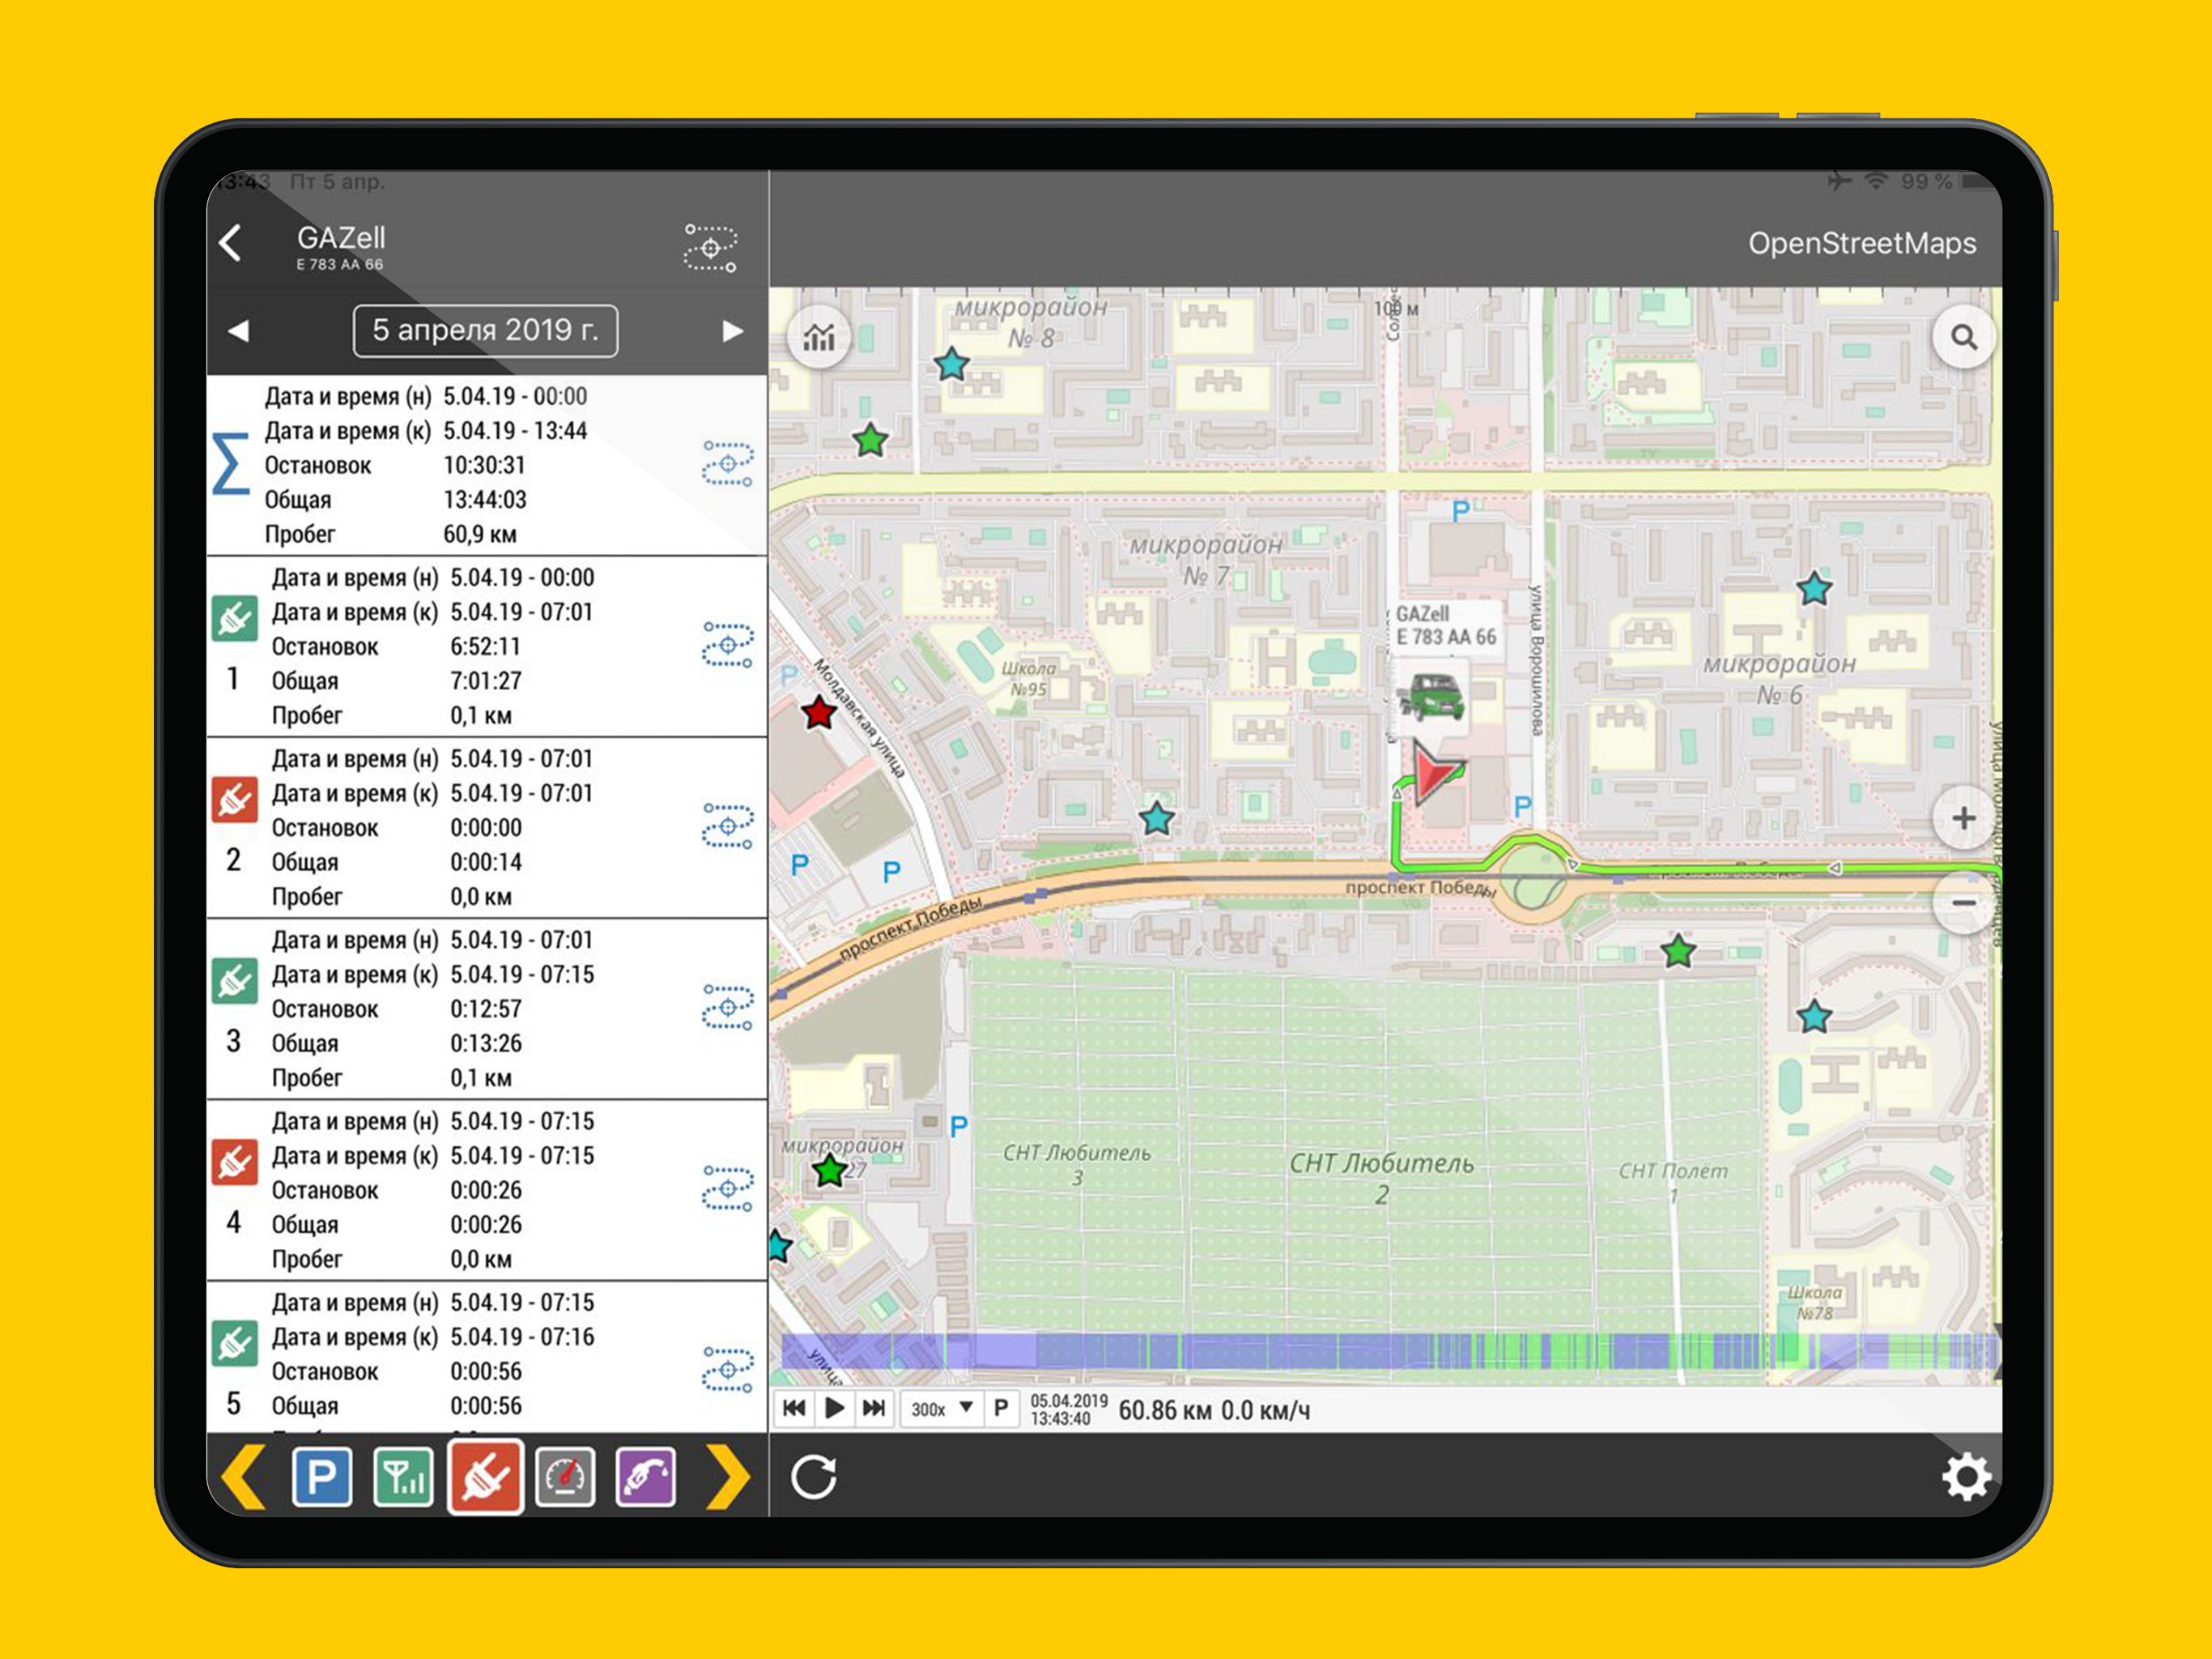Select the green ignition icon of segment 5

tap(234, 1344)
